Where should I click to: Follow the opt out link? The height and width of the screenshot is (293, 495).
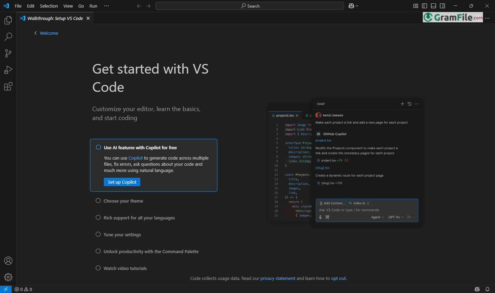coord(338,278)
